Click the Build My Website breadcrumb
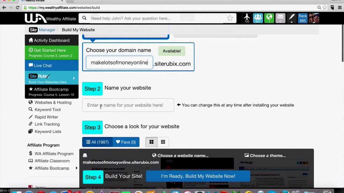This screenshot has width=344, height=193. point(78,30)
